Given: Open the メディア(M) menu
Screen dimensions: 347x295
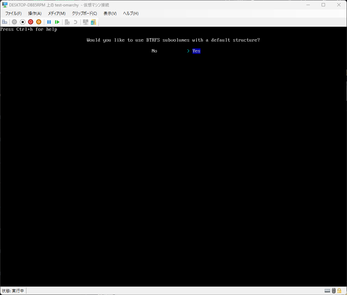Looking at the screenshot, I should (x=57, y=14).
